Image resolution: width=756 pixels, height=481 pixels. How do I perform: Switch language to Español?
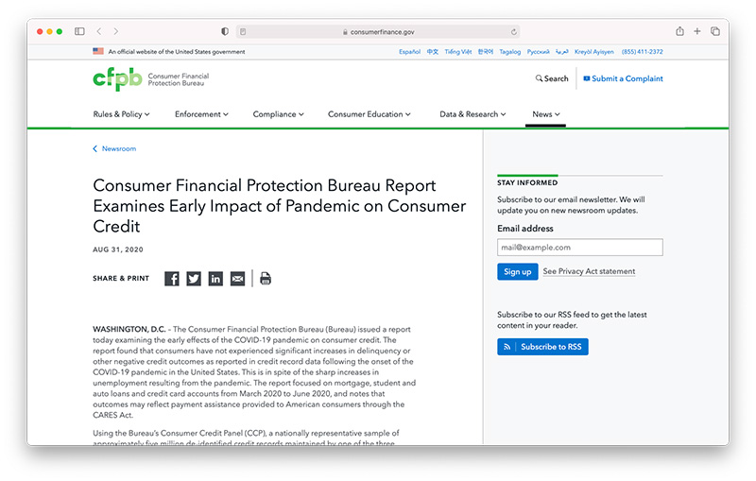[x=409, y=52]
